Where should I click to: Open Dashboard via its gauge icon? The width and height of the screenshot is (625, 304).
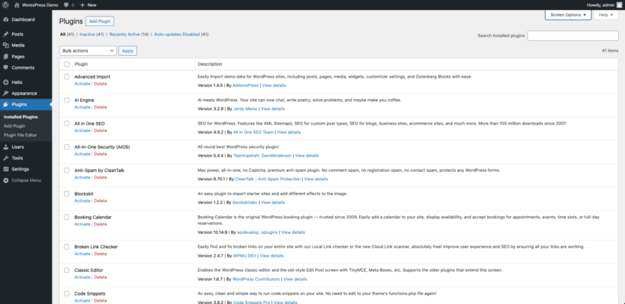(6, 20)
